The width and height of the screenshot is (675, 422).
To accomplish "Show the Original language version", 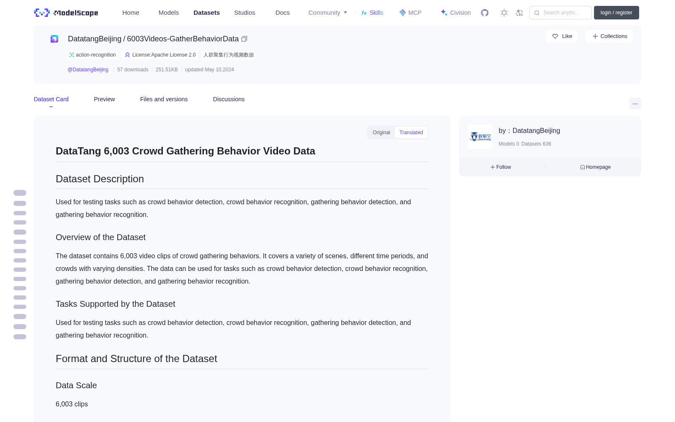I will [x=381, y=133].
